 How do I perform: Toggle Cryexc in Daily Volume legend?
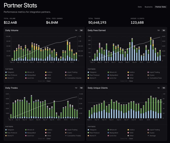coord(68,75)
